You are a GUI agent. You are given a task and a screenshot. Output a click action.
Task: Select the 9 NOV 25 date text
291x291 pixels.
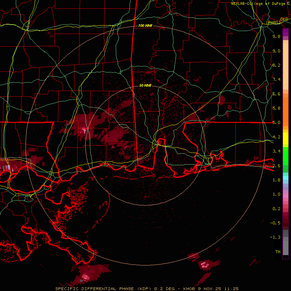(210, 289)
